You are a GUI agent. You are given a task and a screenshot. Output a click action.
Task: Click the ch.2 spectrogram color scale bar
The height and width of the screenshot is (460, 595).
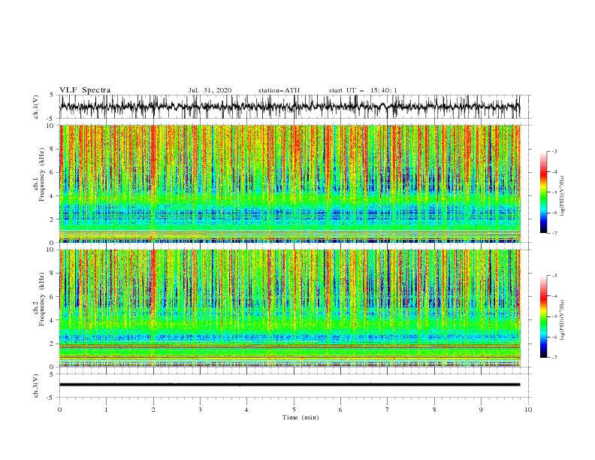pos(543,316)
